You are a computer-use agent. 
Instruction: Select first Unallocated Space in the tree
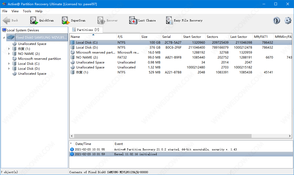tap(32, 44)
